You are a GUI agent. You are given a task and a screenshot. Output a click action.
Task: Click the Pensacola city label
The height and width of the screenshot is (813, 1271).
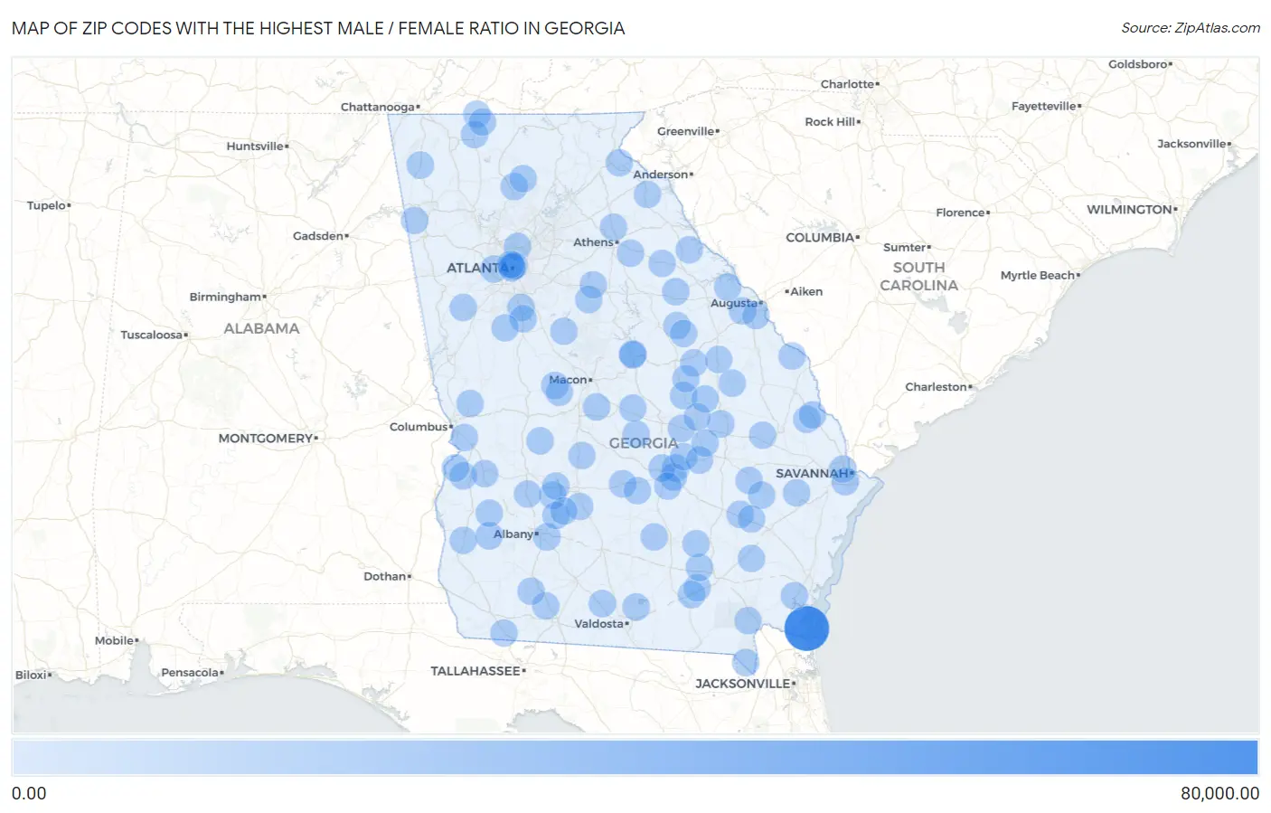pyautogui.click(x=190, y=673)
